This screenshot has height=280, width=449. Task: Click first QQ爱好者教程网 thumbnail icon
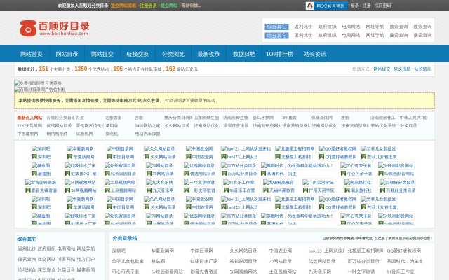(x=322, y=148)
